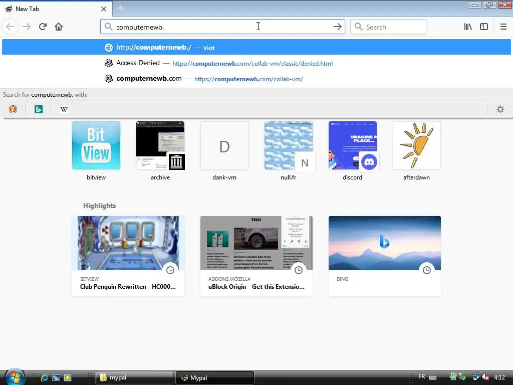513x385 pixels.
Task: Click the 4:12 taskbar clock
Action: coord(499,377)
